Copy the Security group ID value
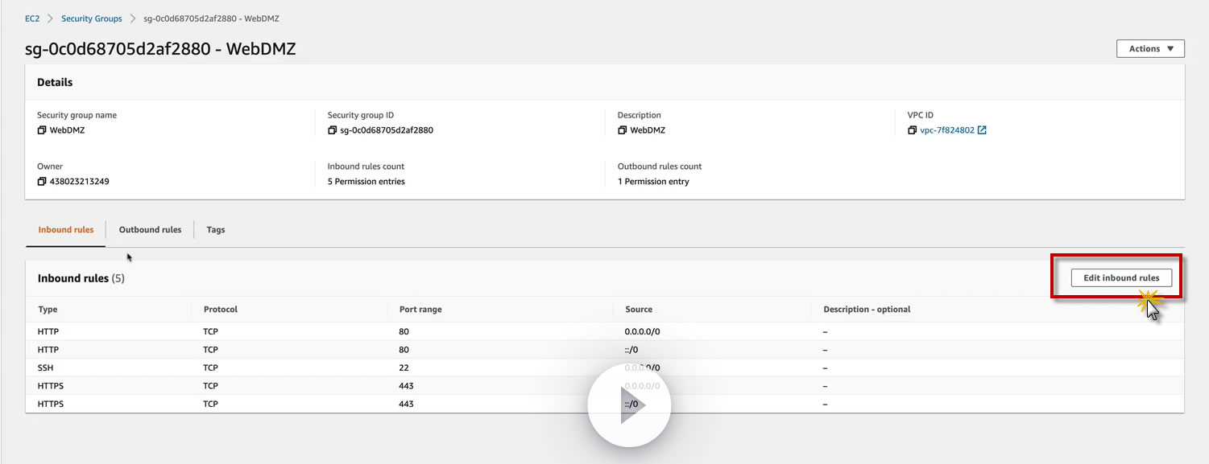 pos(332,130)
